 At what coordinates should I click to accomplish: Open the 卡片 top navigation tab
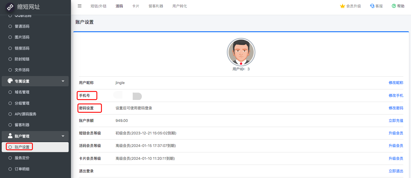click(x=136, y=6)
